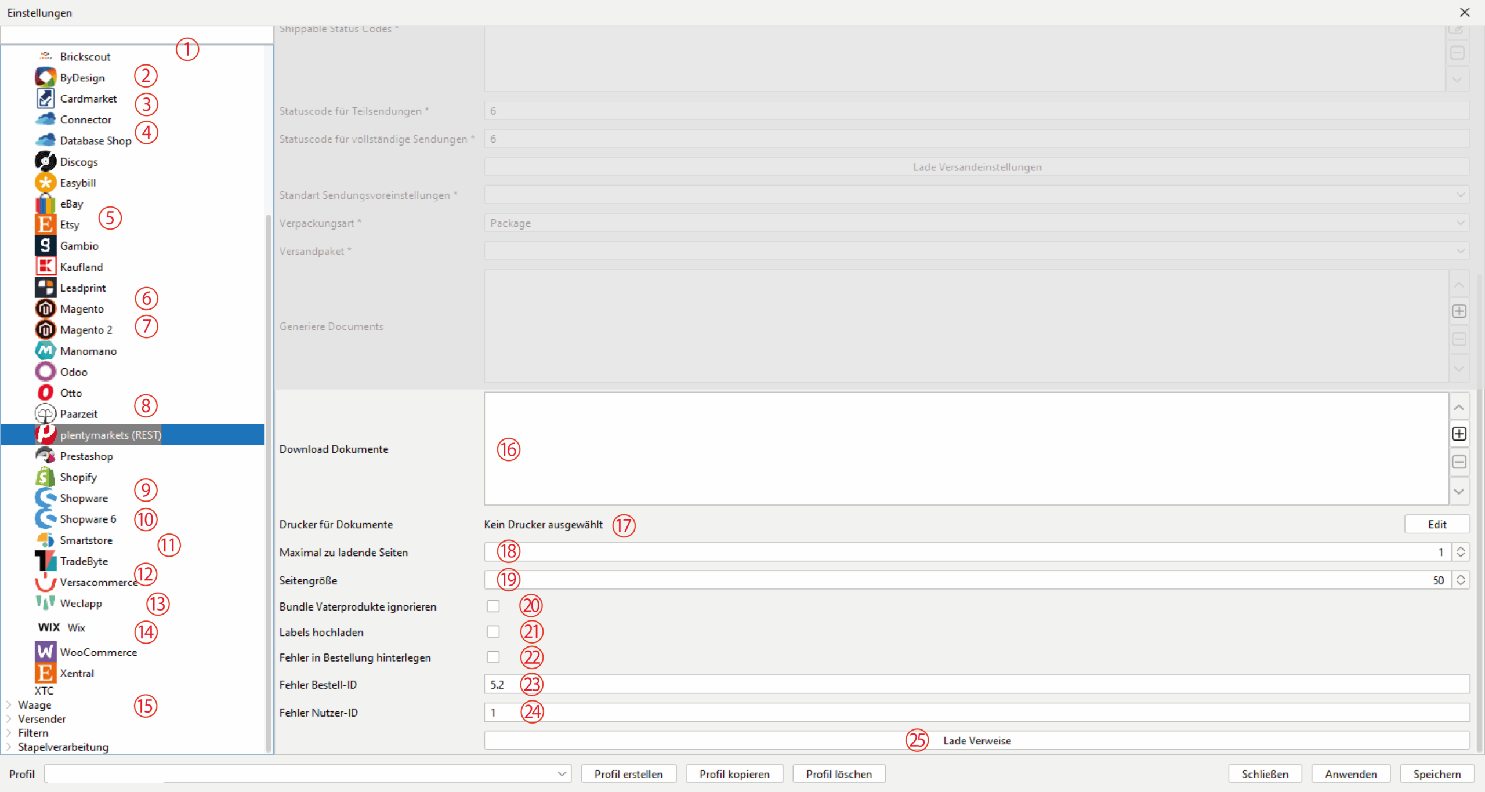Expand the Stapelverarbeitung tree node
1485x792 pixels.
[x=9, y=746]
